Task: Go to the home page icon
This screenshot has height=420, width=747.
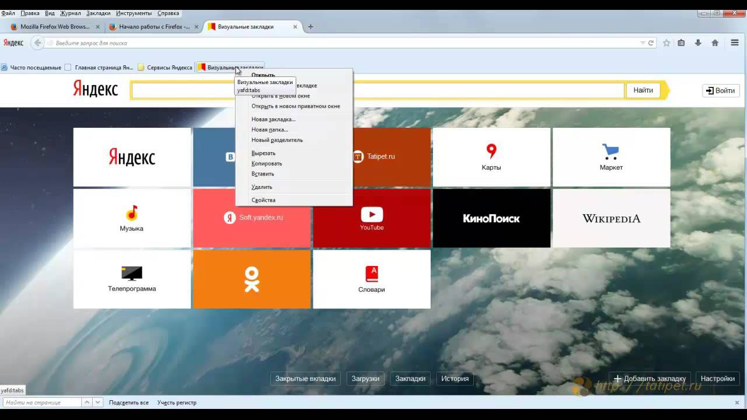Action: [x=715, y=43]
